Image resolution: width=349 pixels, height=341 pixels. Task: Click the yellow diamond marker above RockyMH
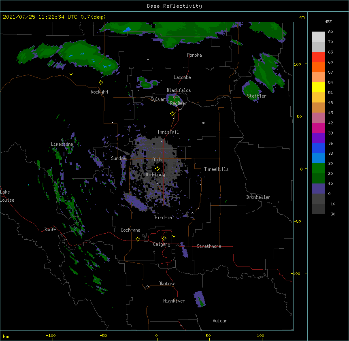101,83
